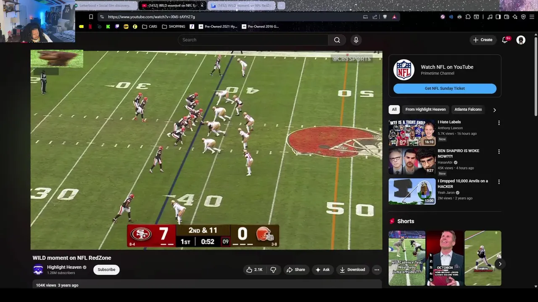Switch to the third WILD moment tab
The width and height of the screenshot is (538, 302).
[242, 5]
